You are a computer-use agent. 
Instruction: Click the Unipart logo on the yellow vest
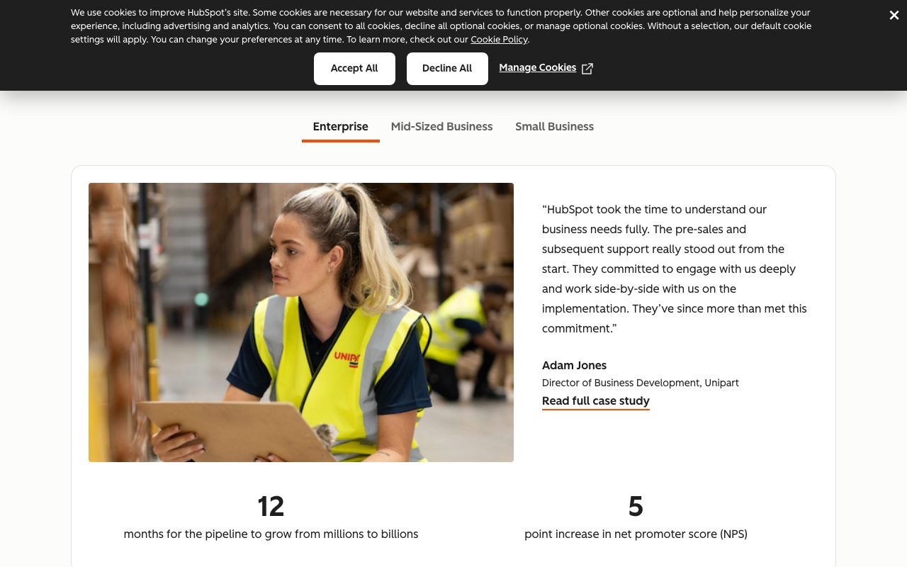pyautogui.click(x=347, y=359)
